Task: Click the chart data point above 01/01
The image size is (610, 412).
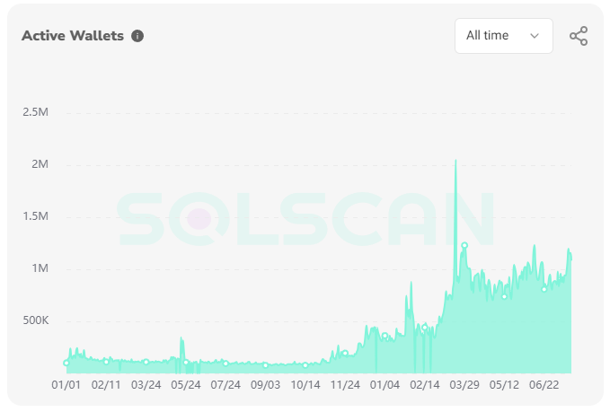Action: 66,363
